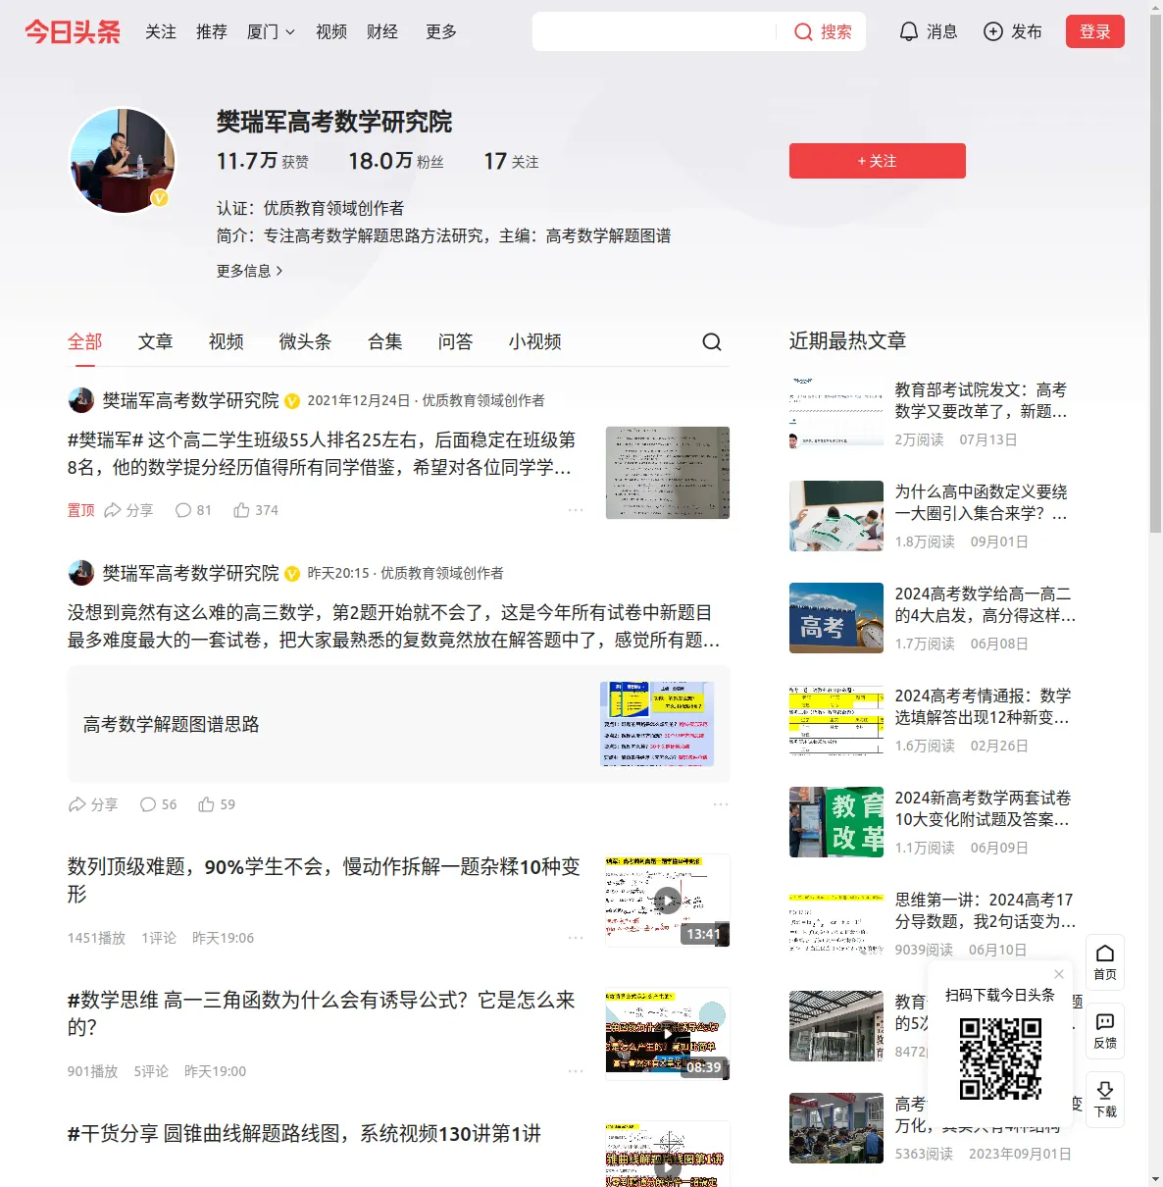The width and height of the screenshot is (1163, 1187).
Task: Open post 没想到竟然有这么难的高三数学
Action: [394, 626]
